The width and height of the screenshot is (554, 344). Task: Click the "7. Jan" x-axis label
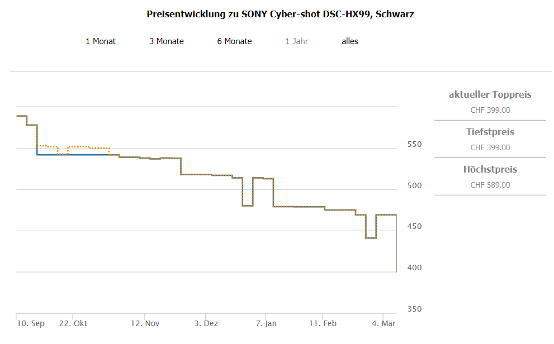(x=266, y=323)
